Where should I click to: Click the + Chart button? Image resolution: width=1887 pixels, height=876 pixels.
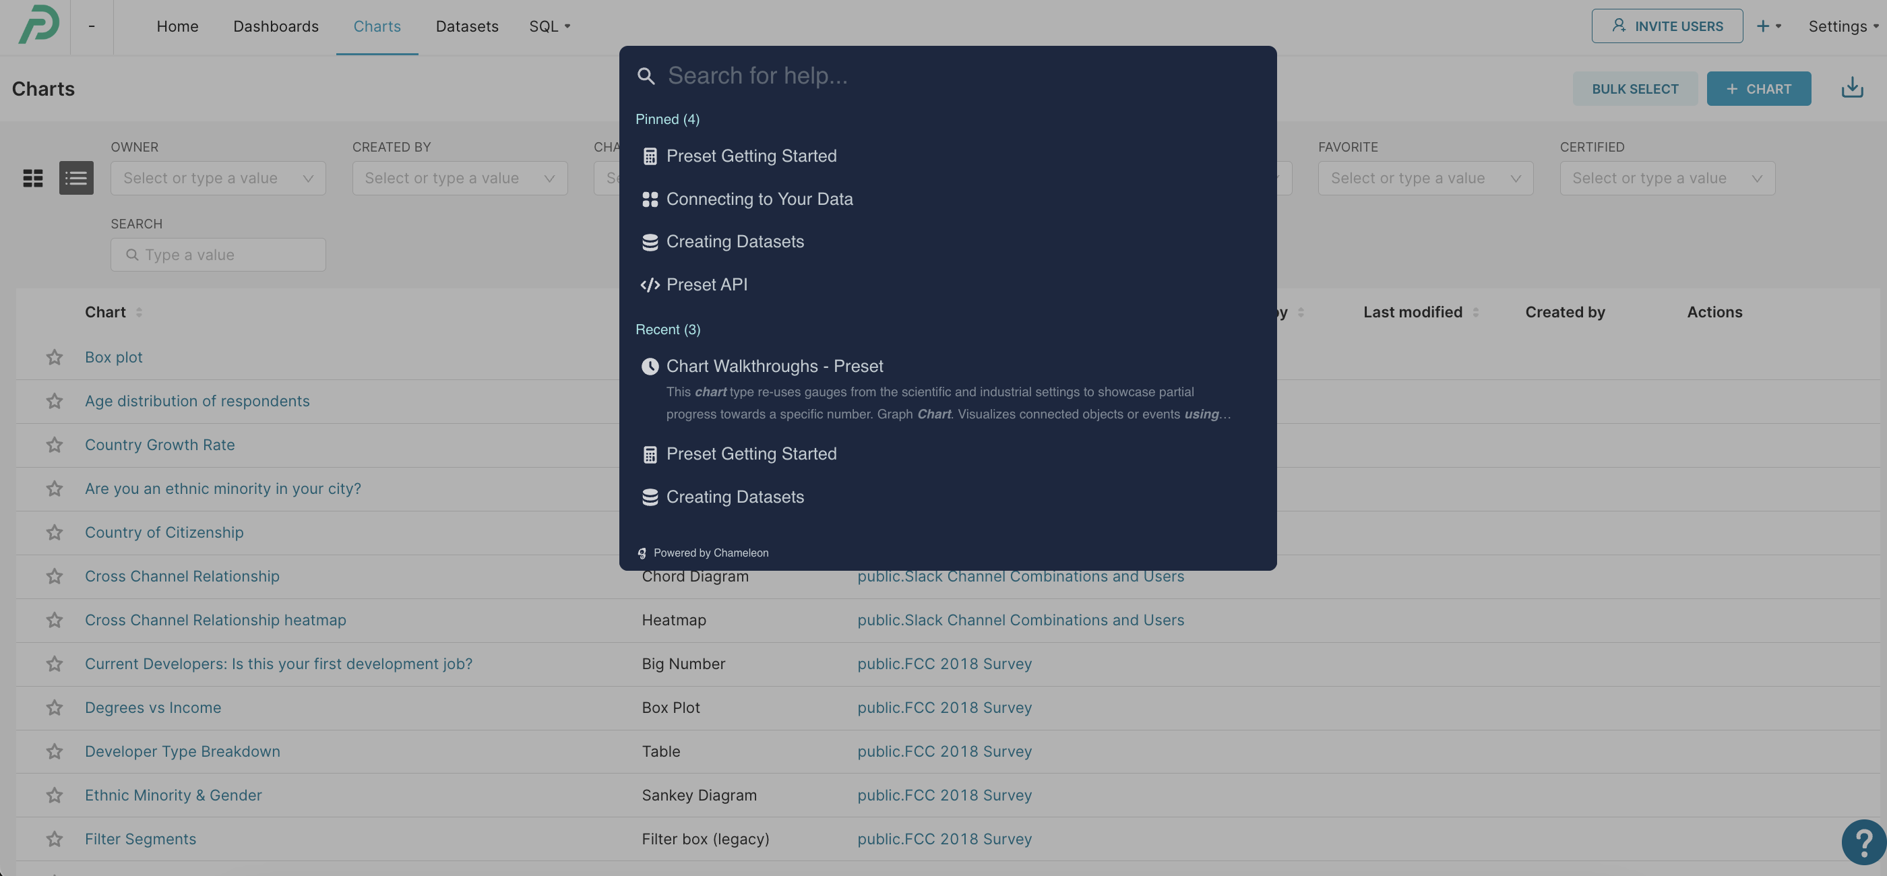tap(1758, 89)
